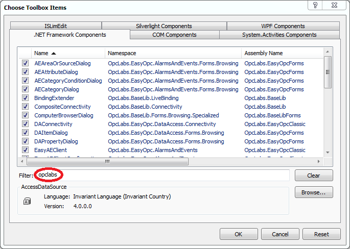Click the OpcLabs.BaseLib.Forms.Browsing.Specialized namespace cell
The height and width of the screenshot is (249, 350).
(x=164, y=115)
